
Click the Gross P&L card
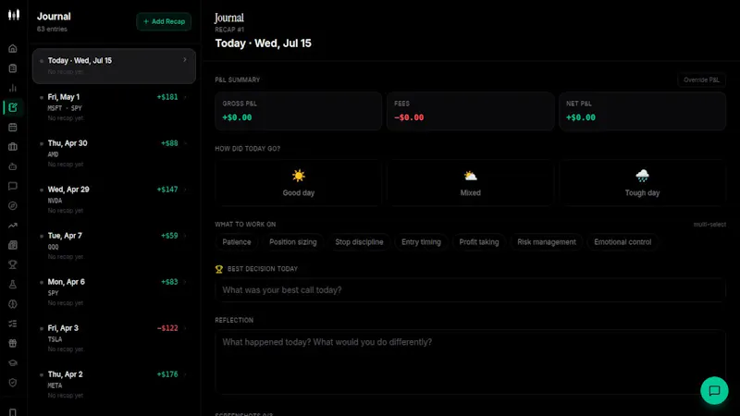click(298, 111)
